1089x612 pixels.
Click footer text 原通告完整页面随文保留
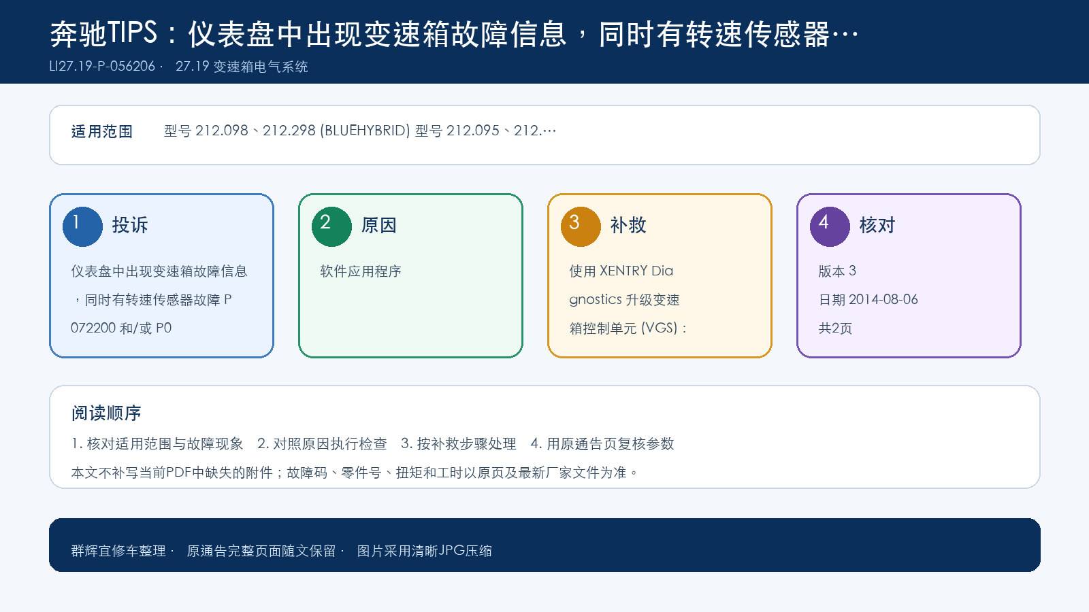tap(261, 551)
